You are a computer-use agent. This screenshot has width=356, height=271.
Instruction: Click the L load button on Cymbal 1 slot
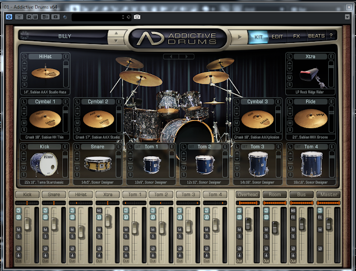(24, 101)
